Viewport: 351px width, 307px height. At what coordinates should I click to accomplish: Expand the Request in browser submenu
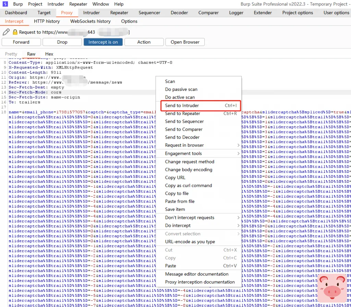(198, 145)
